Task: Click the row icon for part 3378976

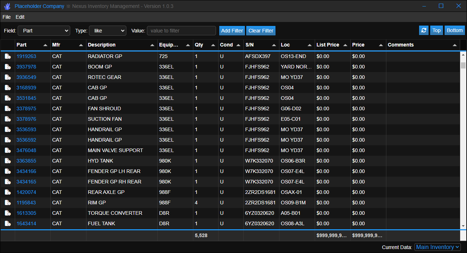Action: 8,119
